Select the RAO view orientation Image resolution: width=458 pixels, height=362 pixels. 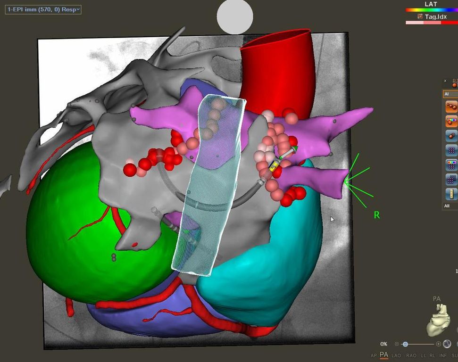tap(411, 355)
